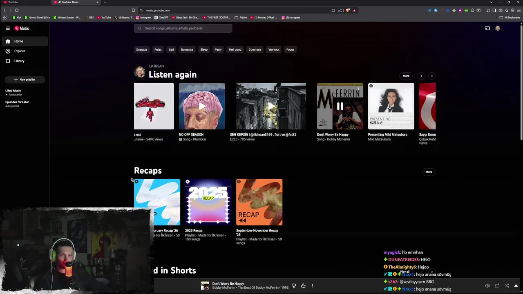Create a New playlist
The width and height of the screenshot is (523, 294).
25,80
